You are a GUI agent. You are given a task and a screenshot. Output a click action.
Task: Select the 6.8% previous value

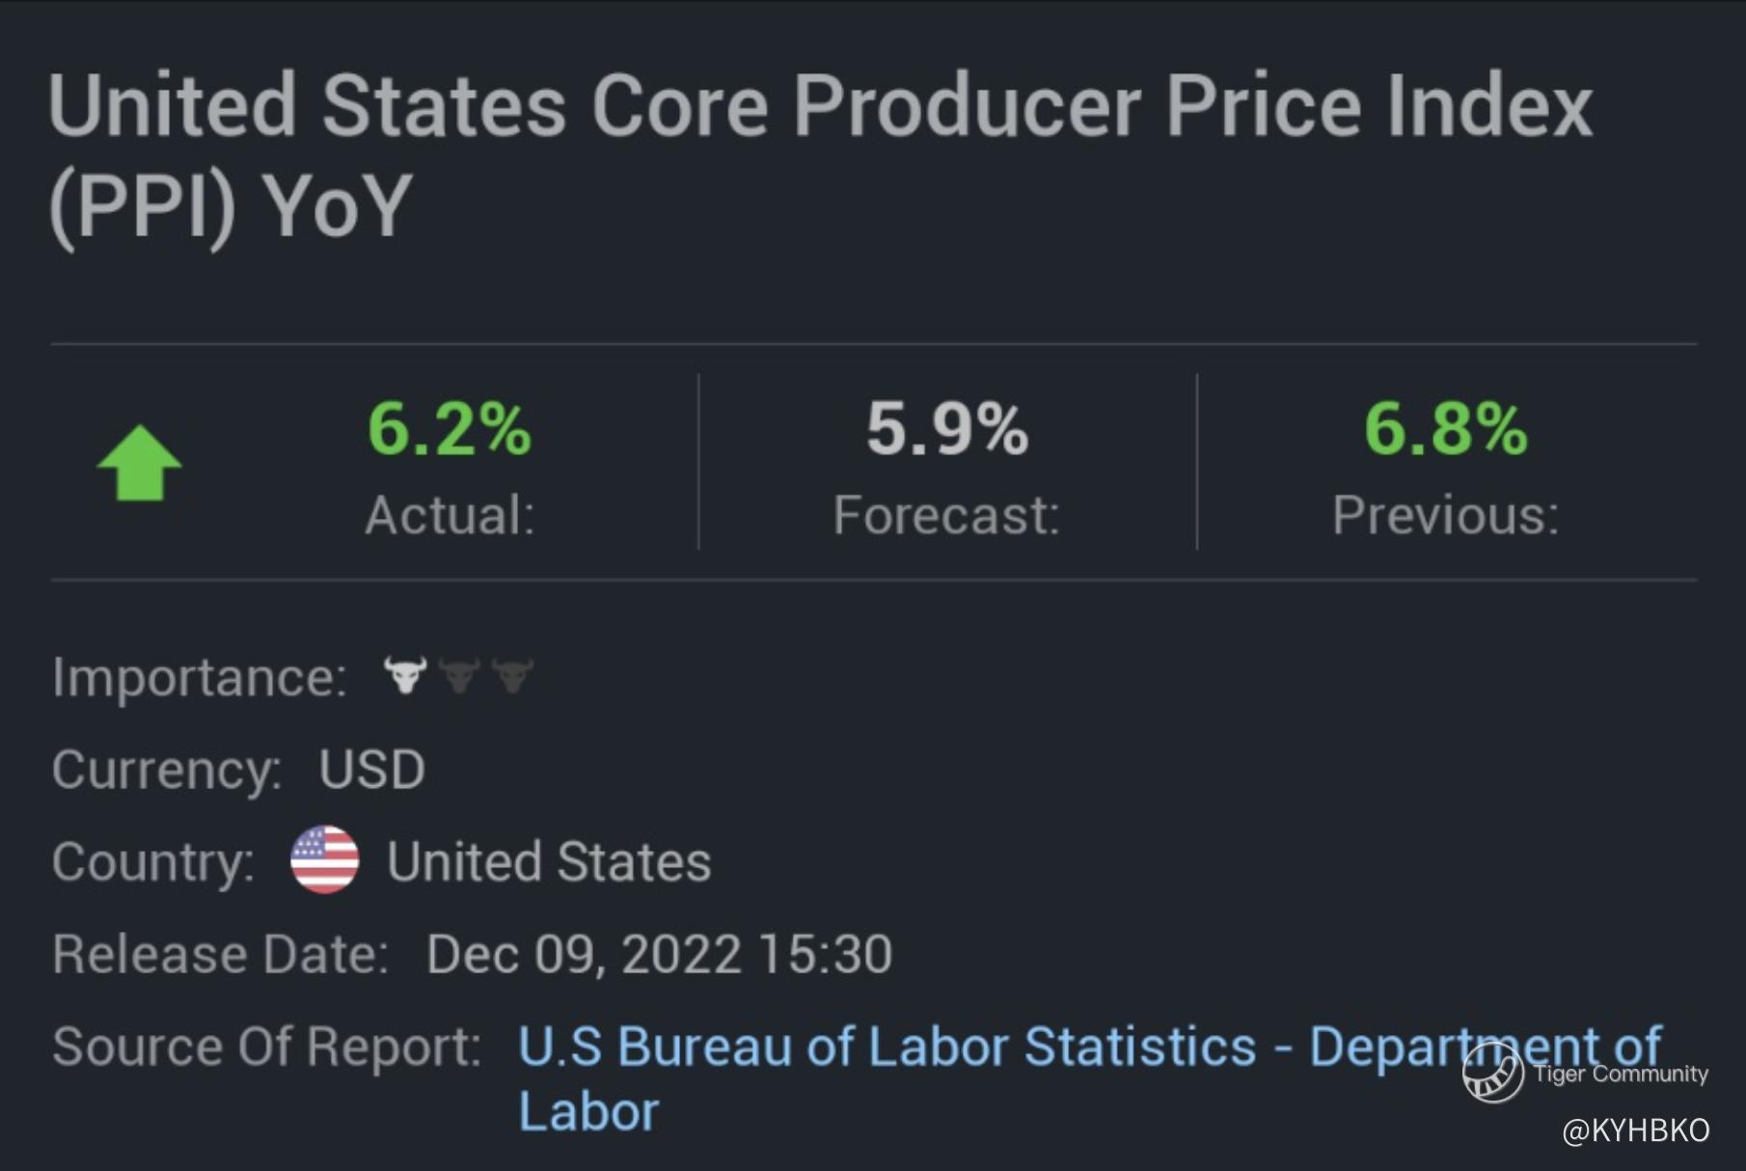(x=1445, y=429)
